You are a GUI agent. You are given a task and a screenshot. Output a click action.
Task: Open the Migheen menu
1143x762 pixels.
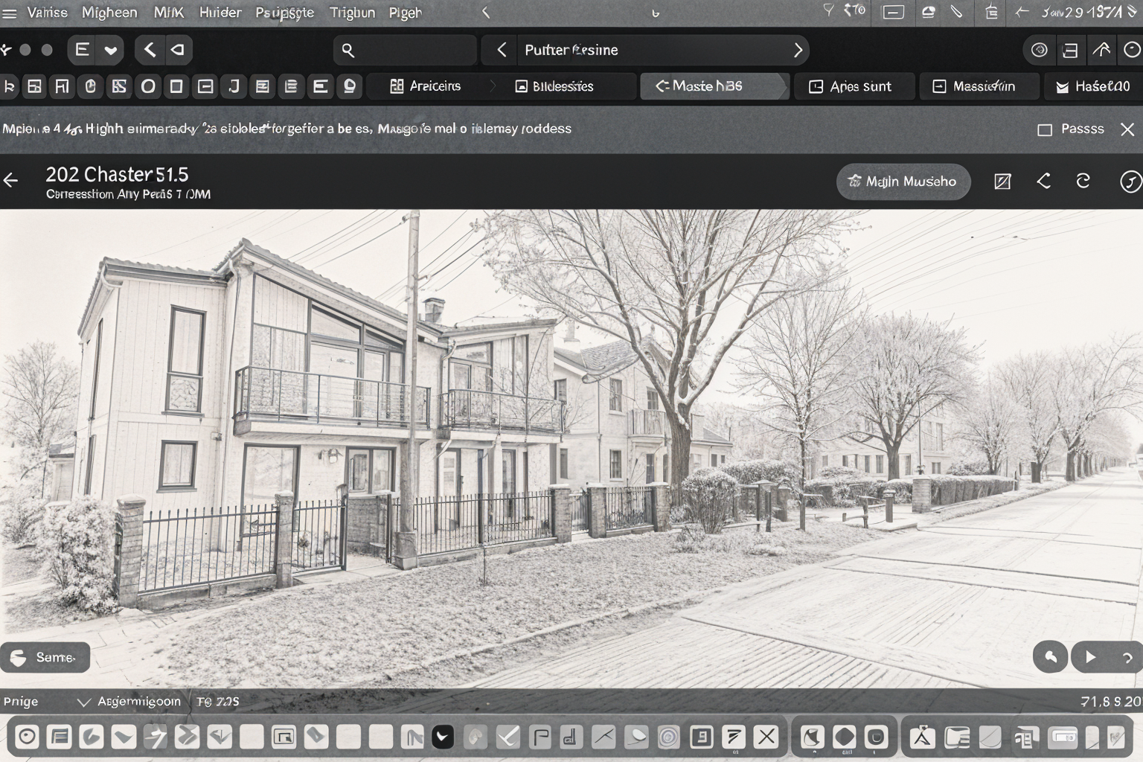click(x=109, y=13)
